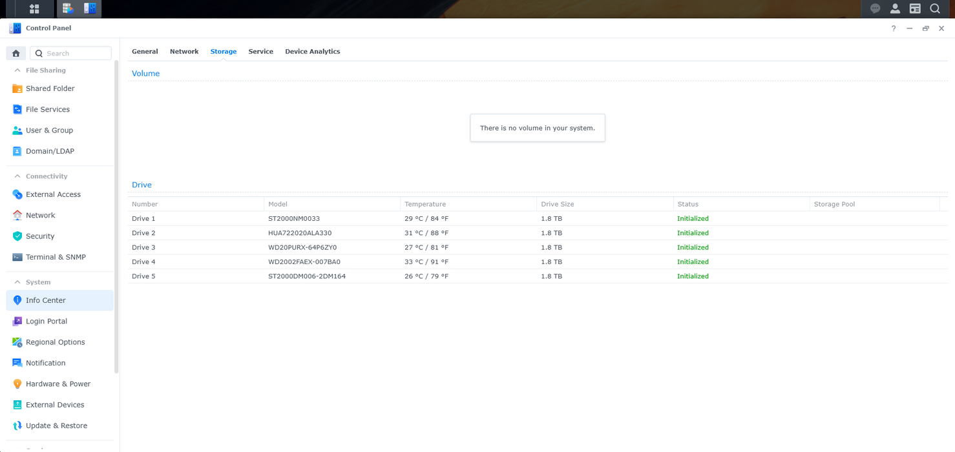Select the Storage tab
This screenshot has height=452, width=955.
tap(224, 52)
